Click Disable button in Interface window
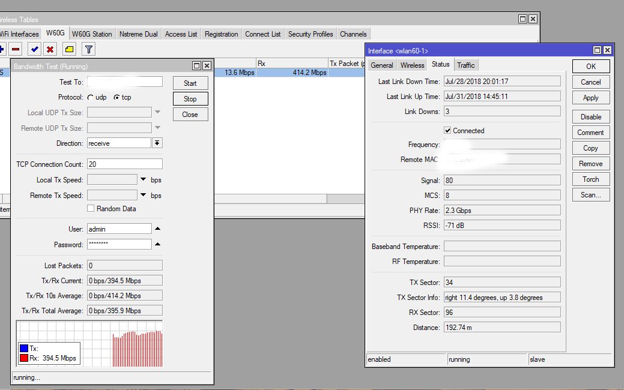The width and height of the screenshot is (624, 390). coord(591,117)
